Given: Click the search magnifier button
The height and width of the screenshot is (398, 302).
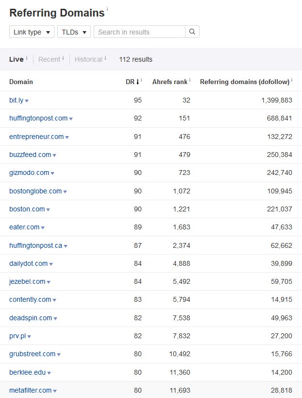Looking at the screenshot, I should pos(192,32).
